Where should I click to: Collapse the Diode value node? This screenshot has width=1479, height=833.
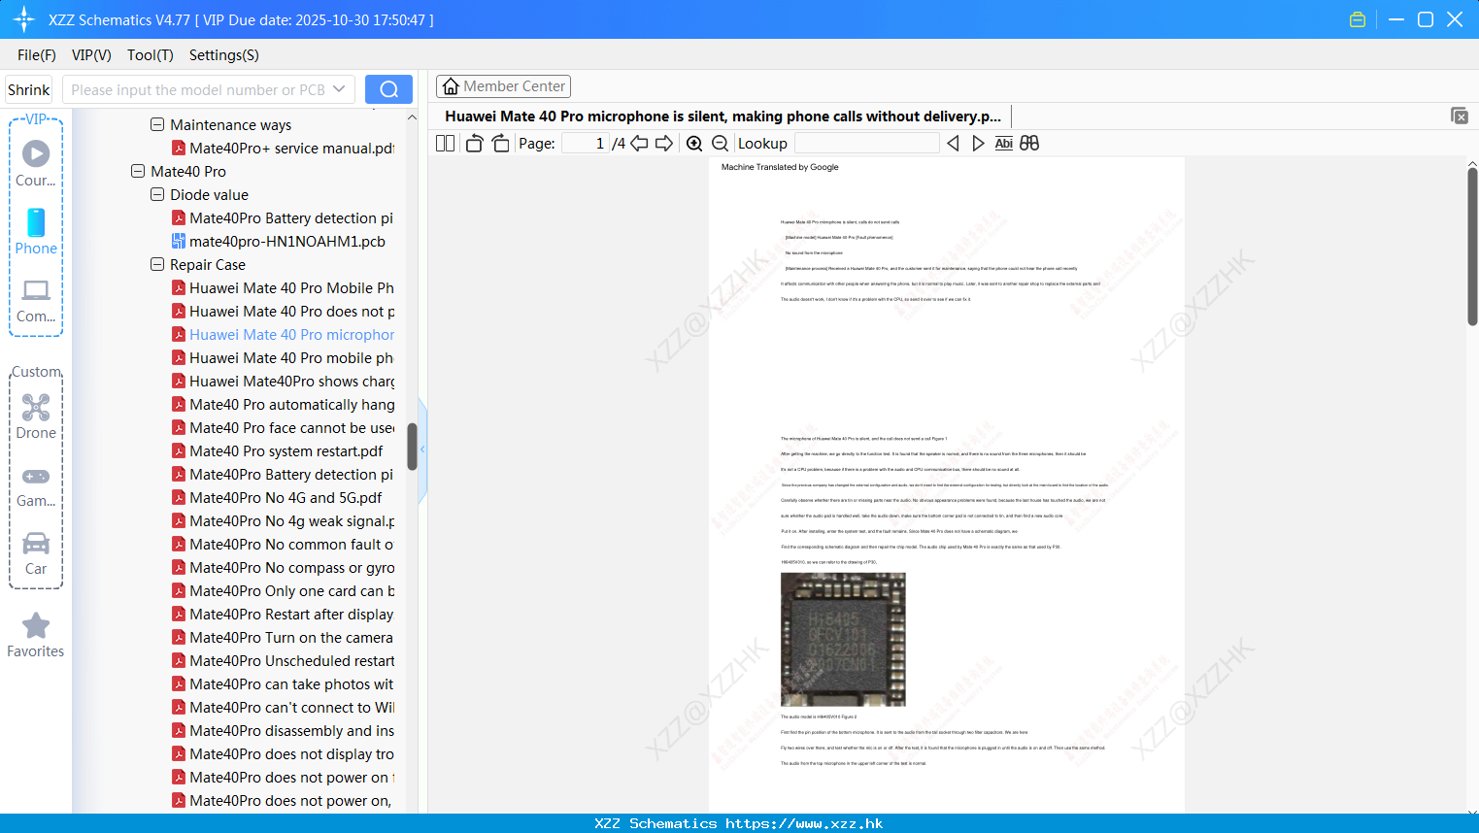click(x=157, y=195)
